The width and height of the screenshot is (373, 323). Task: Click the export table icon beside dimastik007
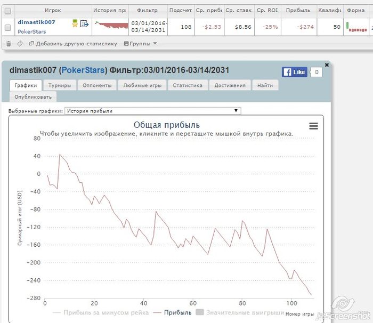tap(84, 23)
